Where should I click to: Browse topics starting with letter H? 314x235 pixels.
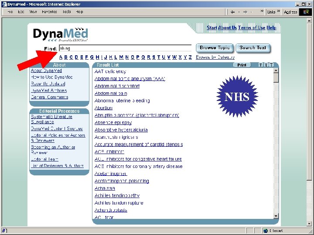click(97, 57)
